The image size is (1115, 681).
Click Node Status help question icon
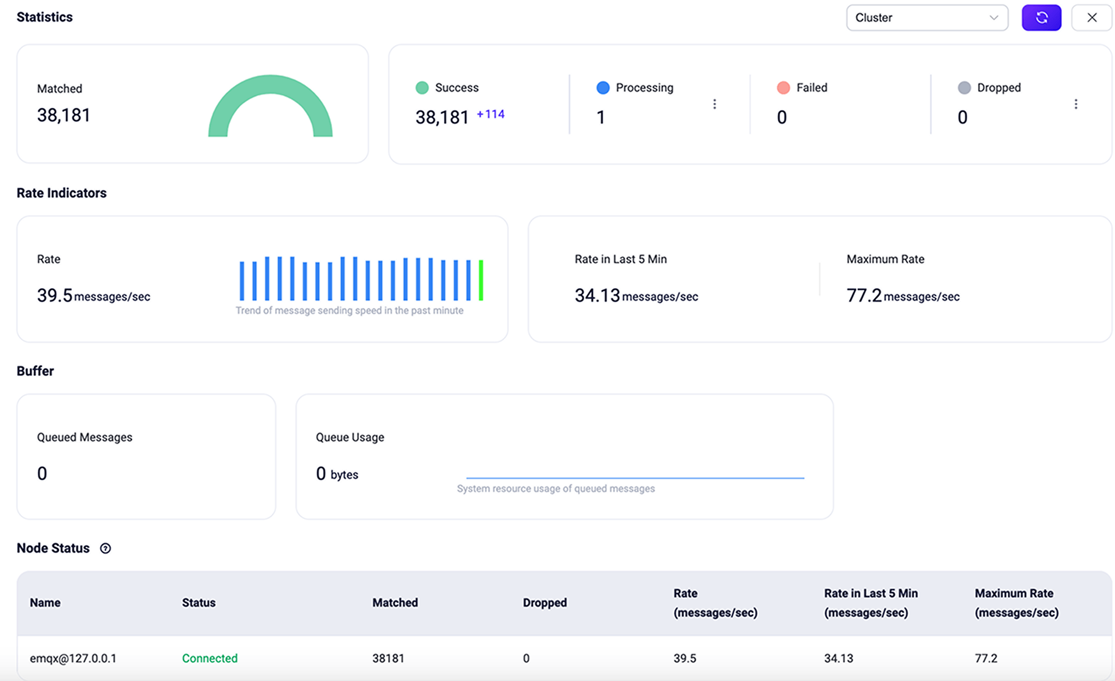pos(106,548)
